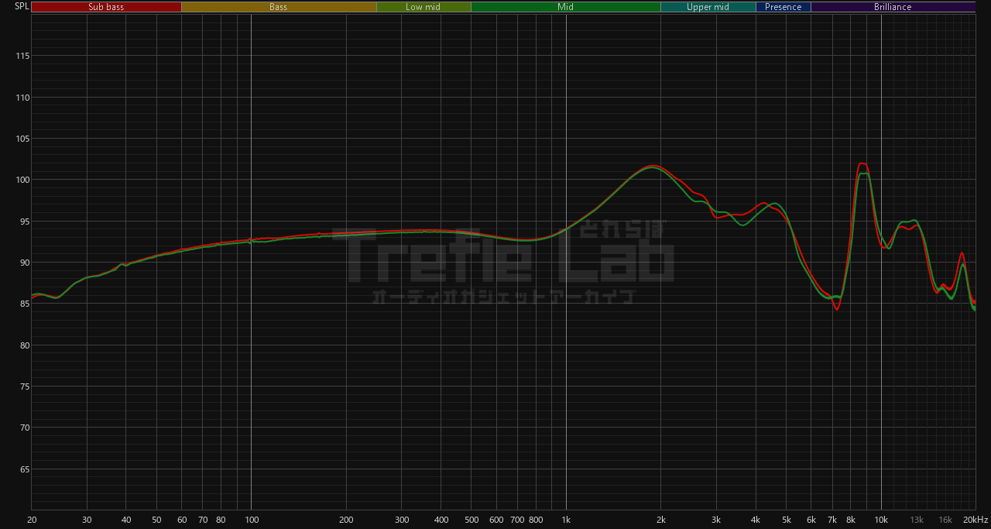Click the 20 Hz x-axis label

32,519
